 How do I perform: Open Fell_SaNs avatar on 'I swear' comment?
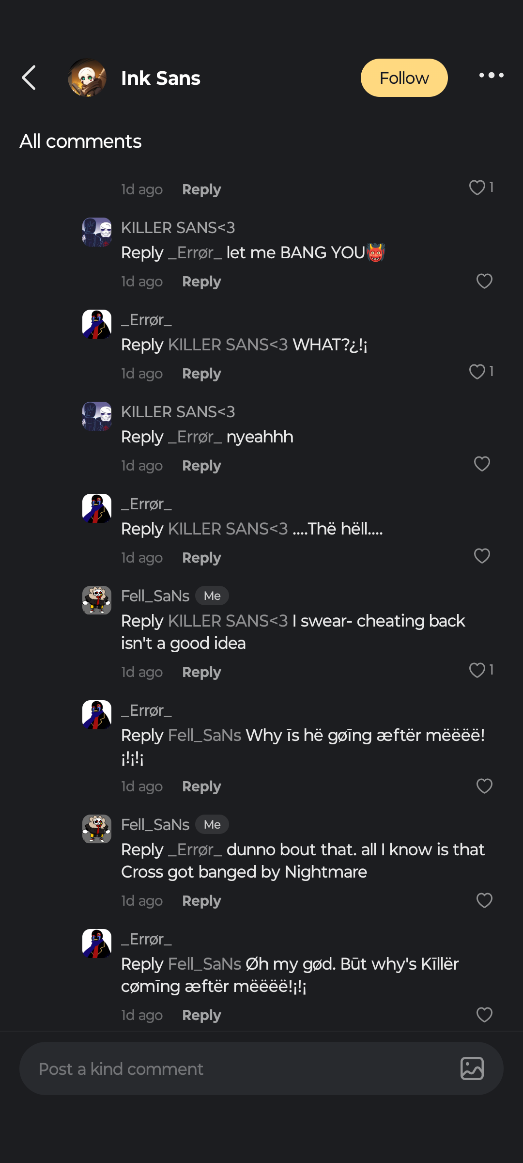point(97,600)
